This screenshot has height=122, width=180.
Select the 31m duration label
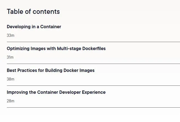pos(10,57)
